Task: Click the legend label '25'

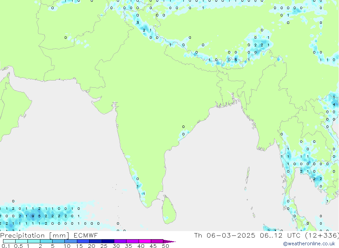Action: [x=104, y=246]
